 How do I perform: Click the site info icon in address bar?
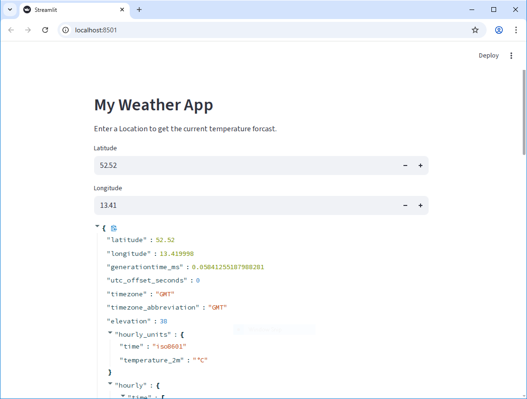(x=65, y=29)
